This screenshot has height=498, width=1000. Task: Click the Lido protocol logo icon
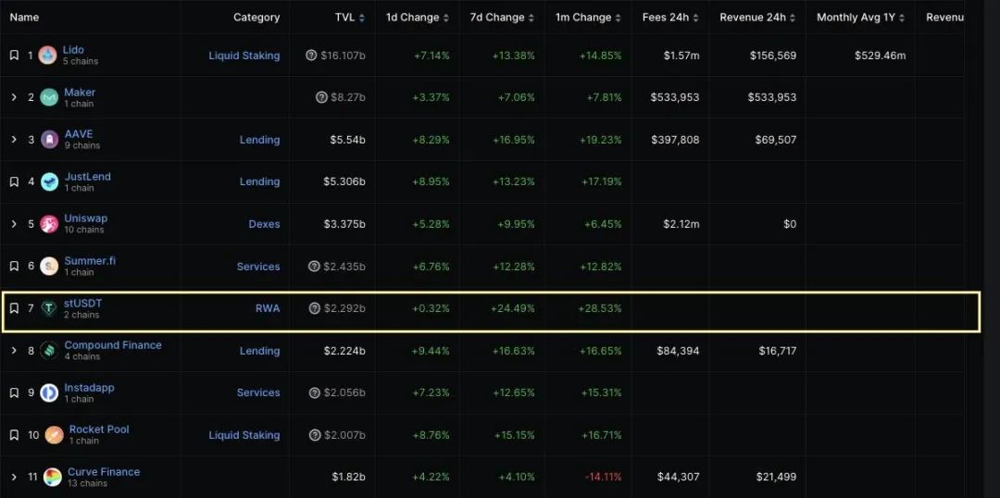coord(48,56)
